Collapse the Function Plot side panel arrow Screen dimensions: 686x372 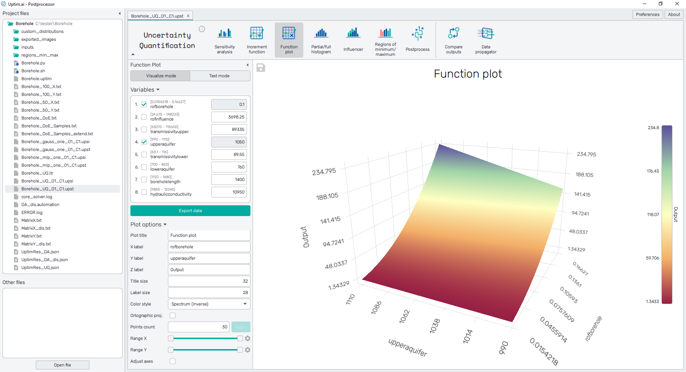click(247, 65)
